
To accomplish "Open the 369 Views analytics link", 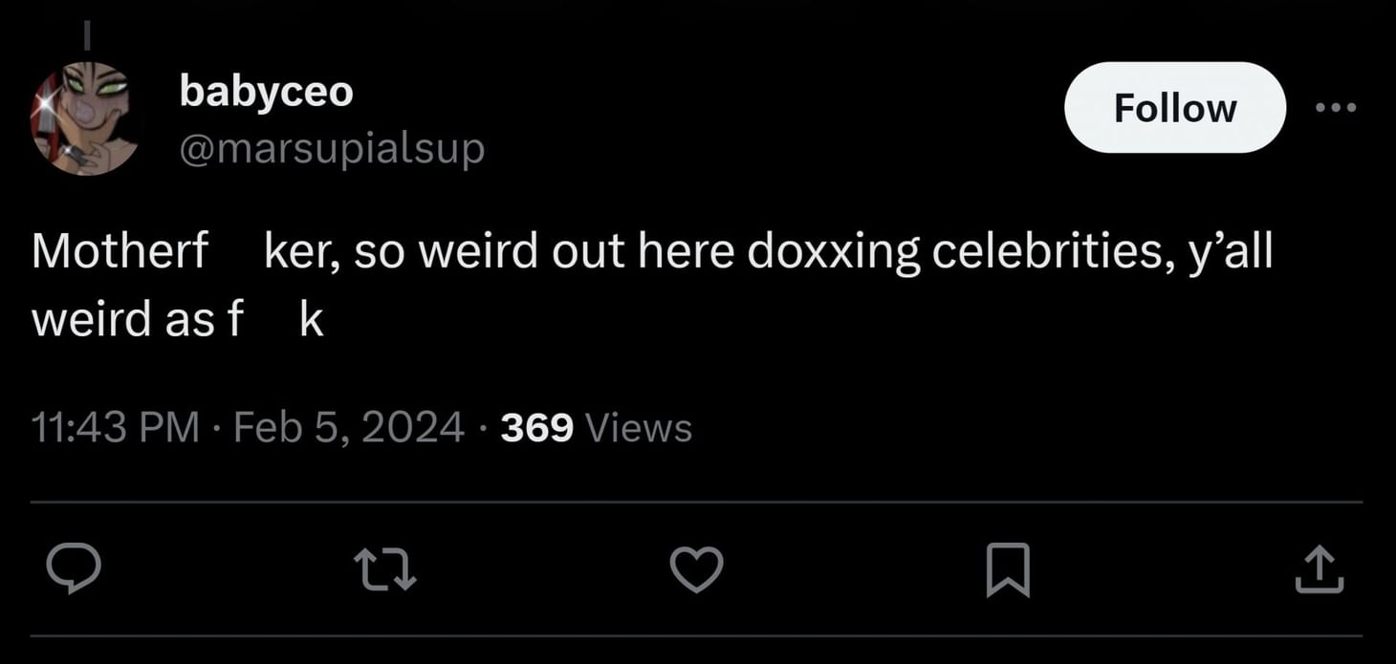I will (595, 426).
